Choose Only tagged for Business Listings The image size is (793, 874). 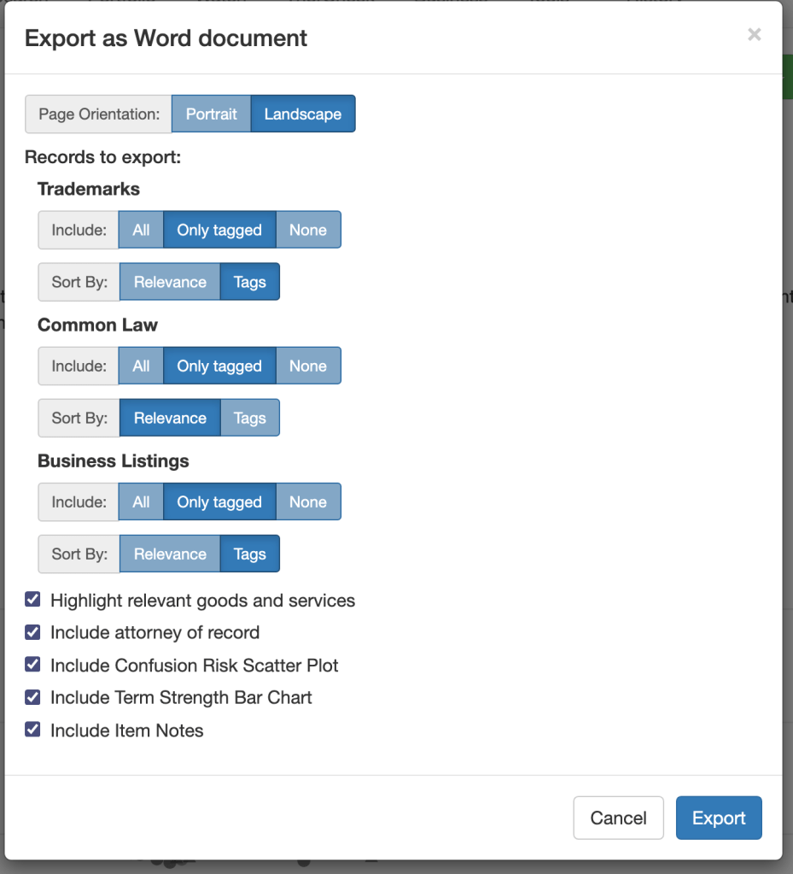219,502
